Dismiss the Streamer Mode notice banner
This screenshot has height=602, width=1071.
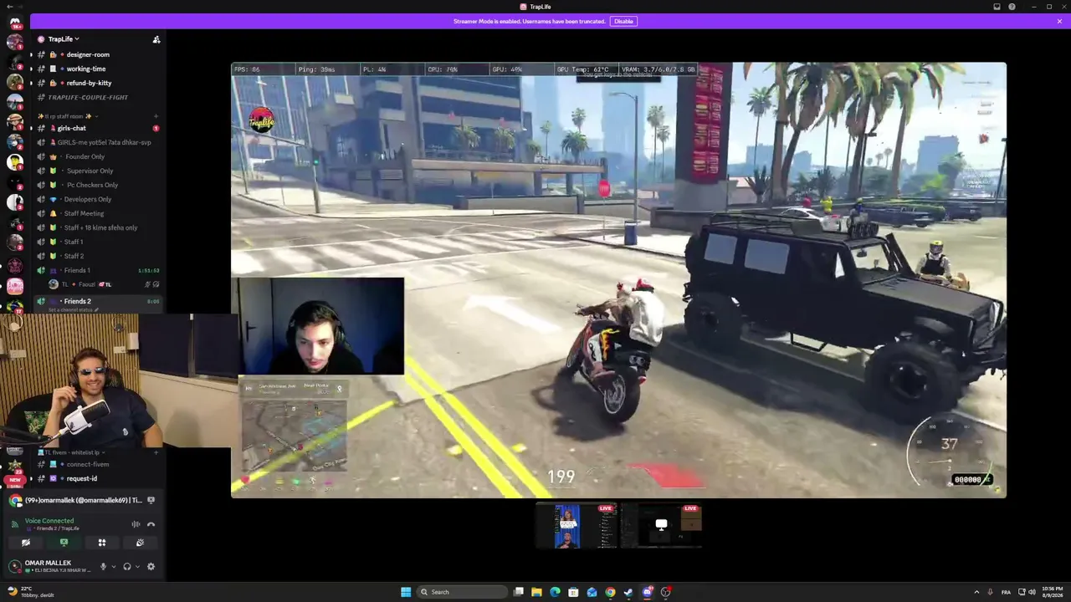[1059, 21]
